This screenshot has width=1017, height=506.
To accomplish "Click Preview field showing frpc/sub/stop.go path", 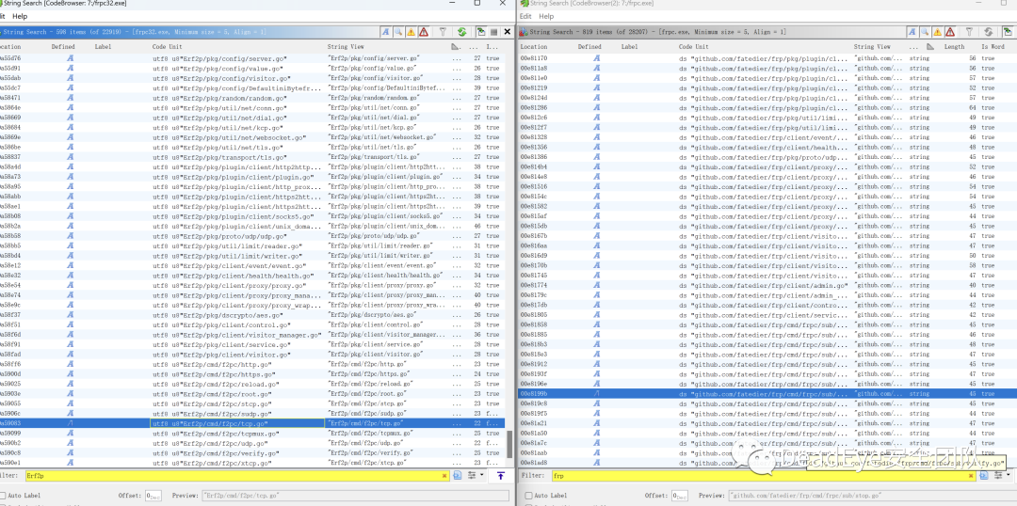I will coord(872,496).
